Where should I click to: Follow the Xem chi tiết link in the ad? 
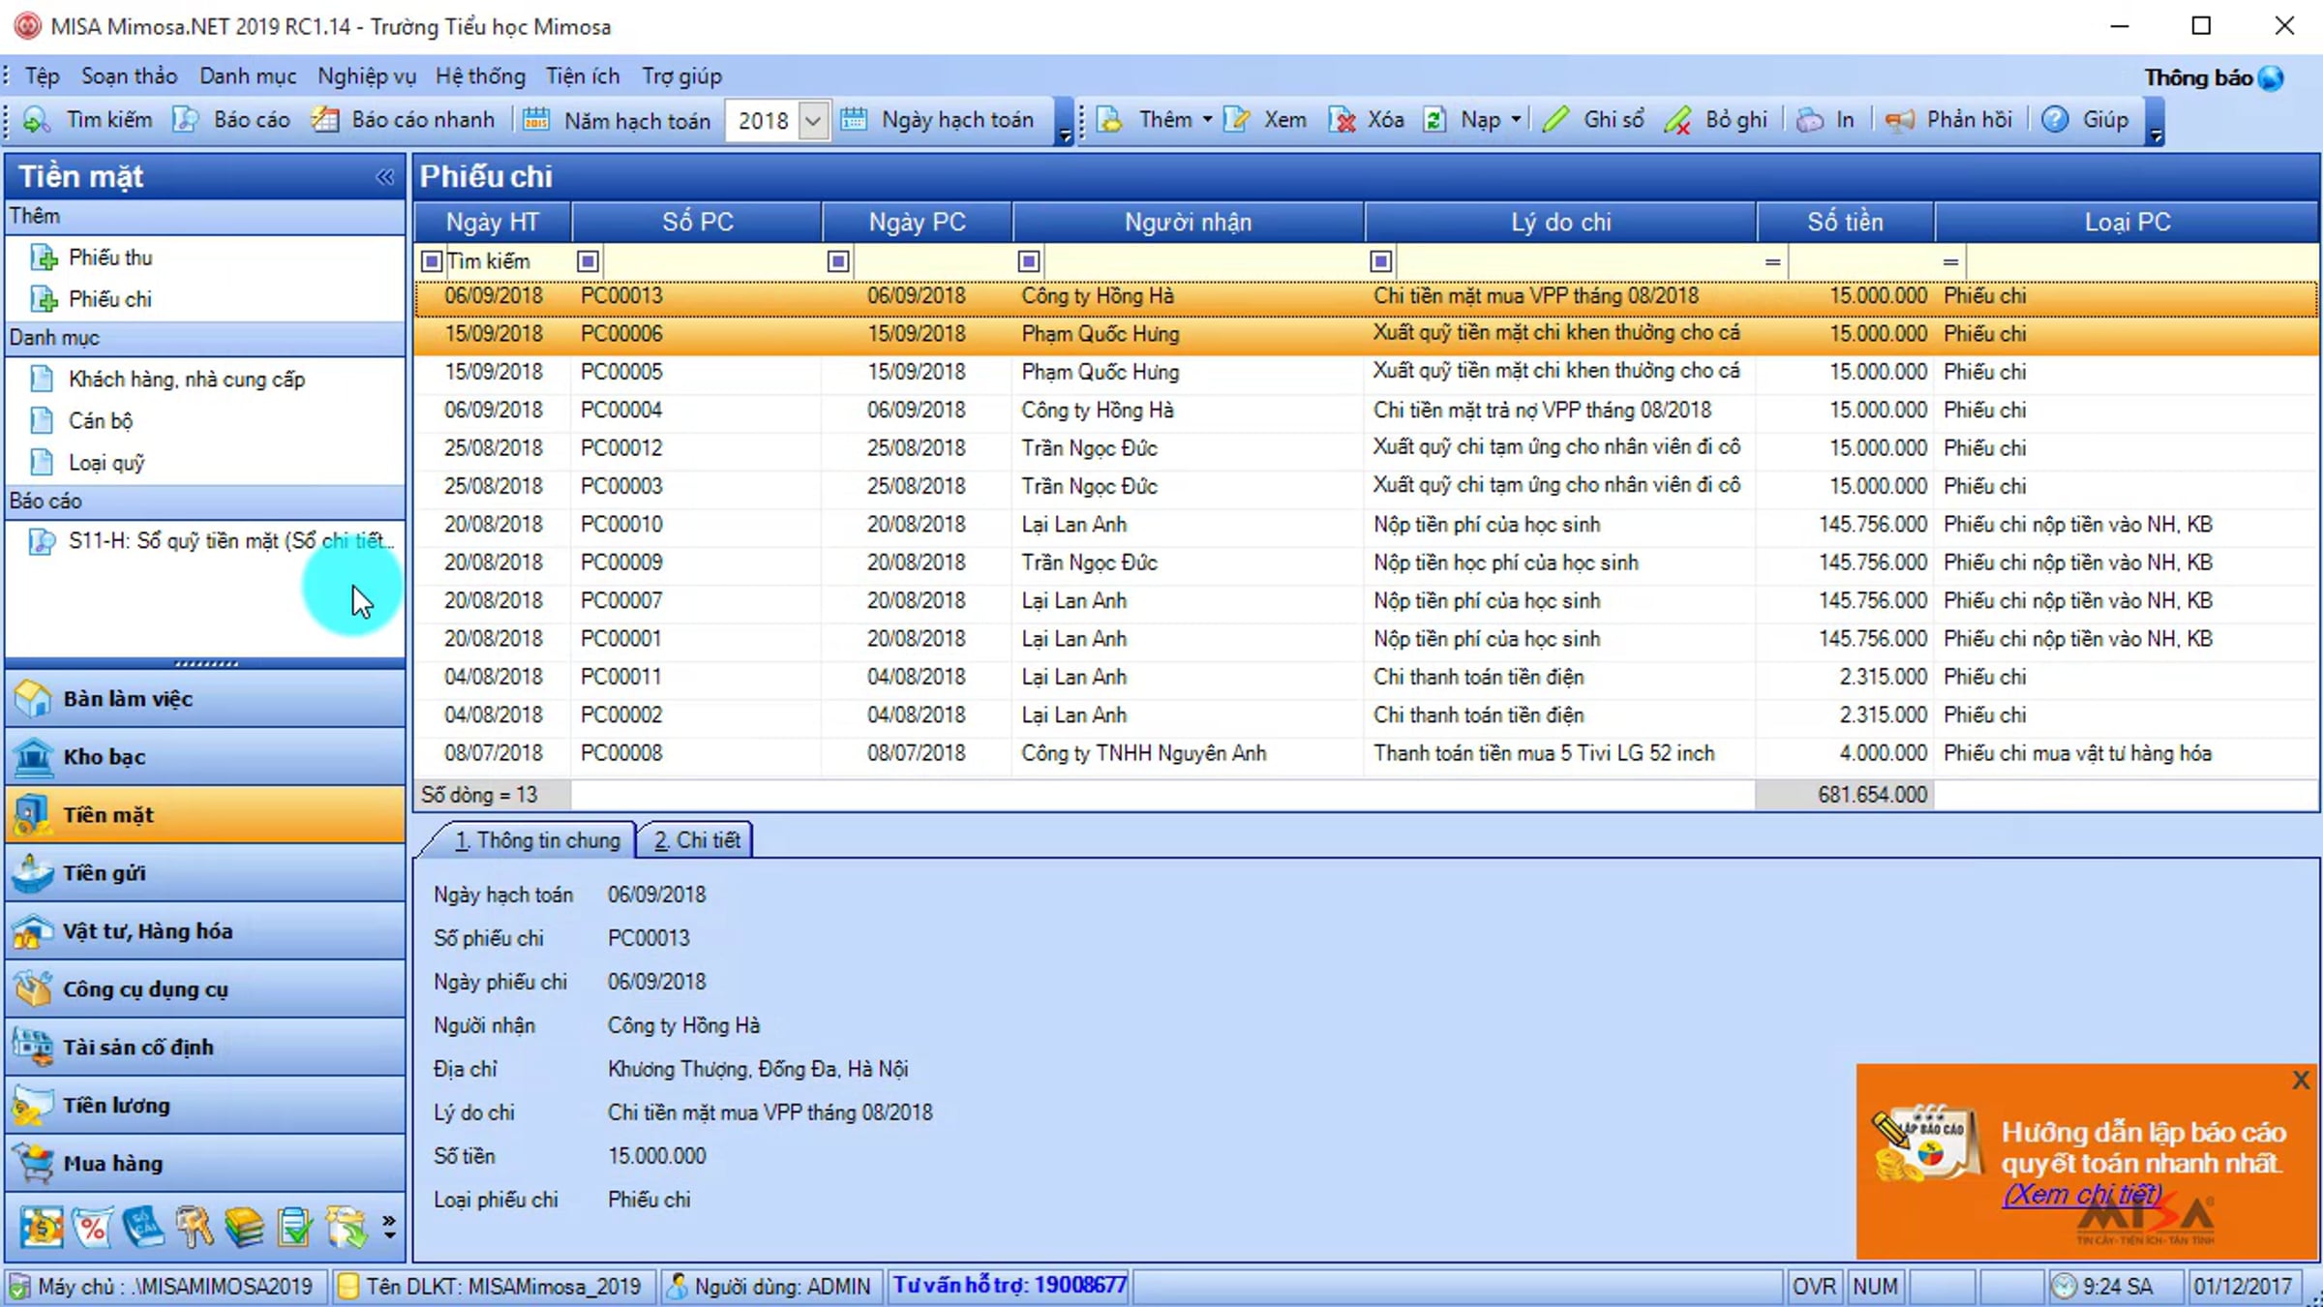pyautogui.click(x=2081, y=1195)
